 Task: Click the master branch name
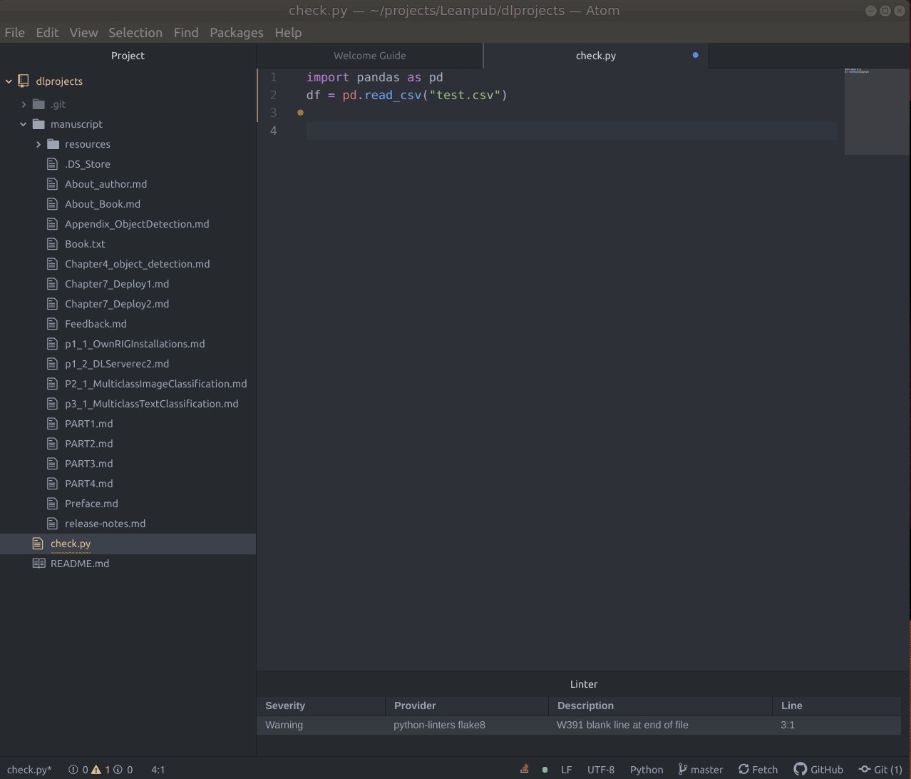click(x=707, y=770)
